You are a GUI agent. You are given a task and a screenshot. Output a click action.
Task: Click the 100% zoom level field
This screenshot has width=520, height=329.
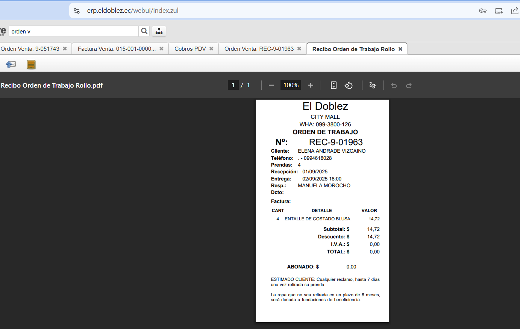coord(291,85)
